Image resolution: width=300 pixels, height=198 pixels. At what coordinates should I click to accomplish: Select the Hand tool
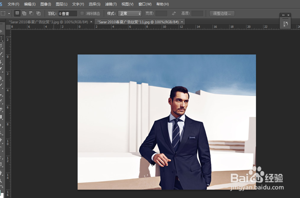[x=1, y=173]
